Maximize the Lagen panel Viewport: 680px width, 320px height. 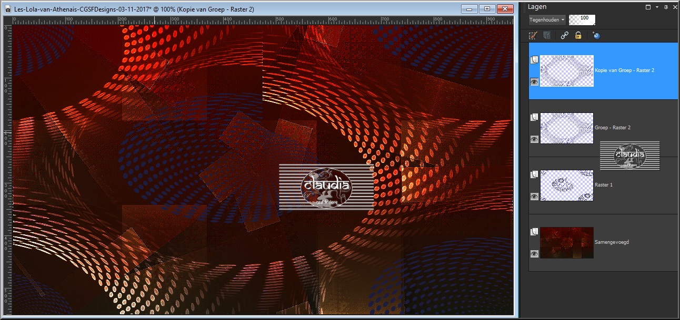click(x=648, y=7)
